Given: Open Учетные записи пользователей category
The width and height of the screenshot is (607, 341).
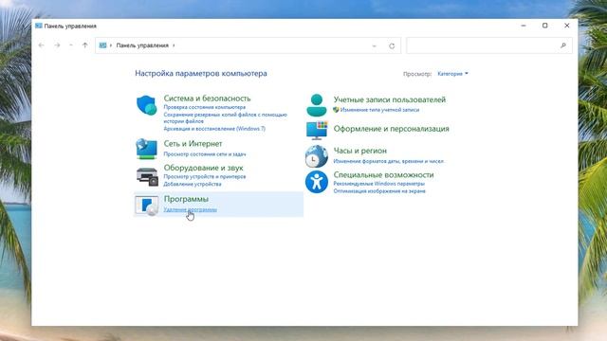Looking at the screenshot, I should pos(390,99).
